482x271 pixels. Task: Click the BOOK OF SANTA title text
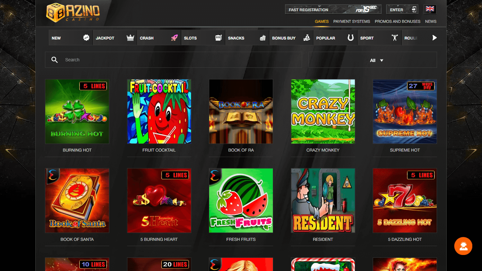[77, 239]
